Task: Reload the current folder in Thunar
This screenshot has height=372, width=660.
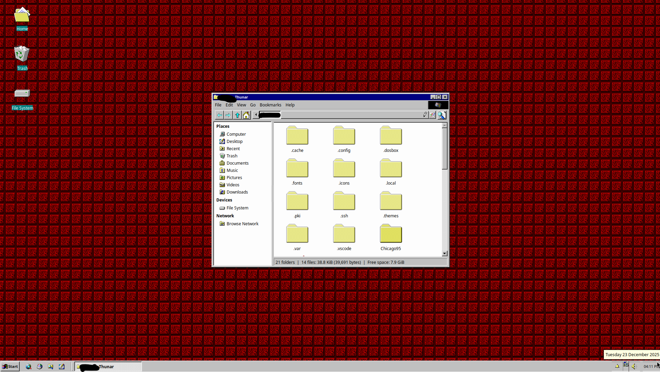Action: [x=432, y=115]
